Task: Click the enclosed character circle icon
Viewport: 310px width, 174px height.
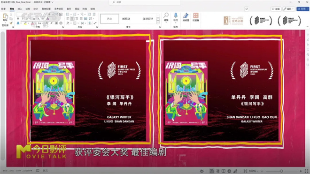Action: (x=61, y=23)
